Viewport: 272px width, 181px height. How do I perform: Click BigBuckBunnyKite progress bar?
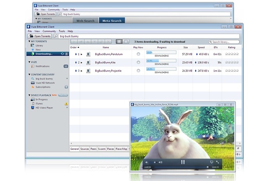(161, 61)
